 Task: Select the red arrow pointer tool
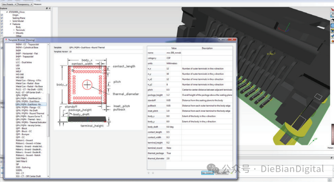coord(332,10)
